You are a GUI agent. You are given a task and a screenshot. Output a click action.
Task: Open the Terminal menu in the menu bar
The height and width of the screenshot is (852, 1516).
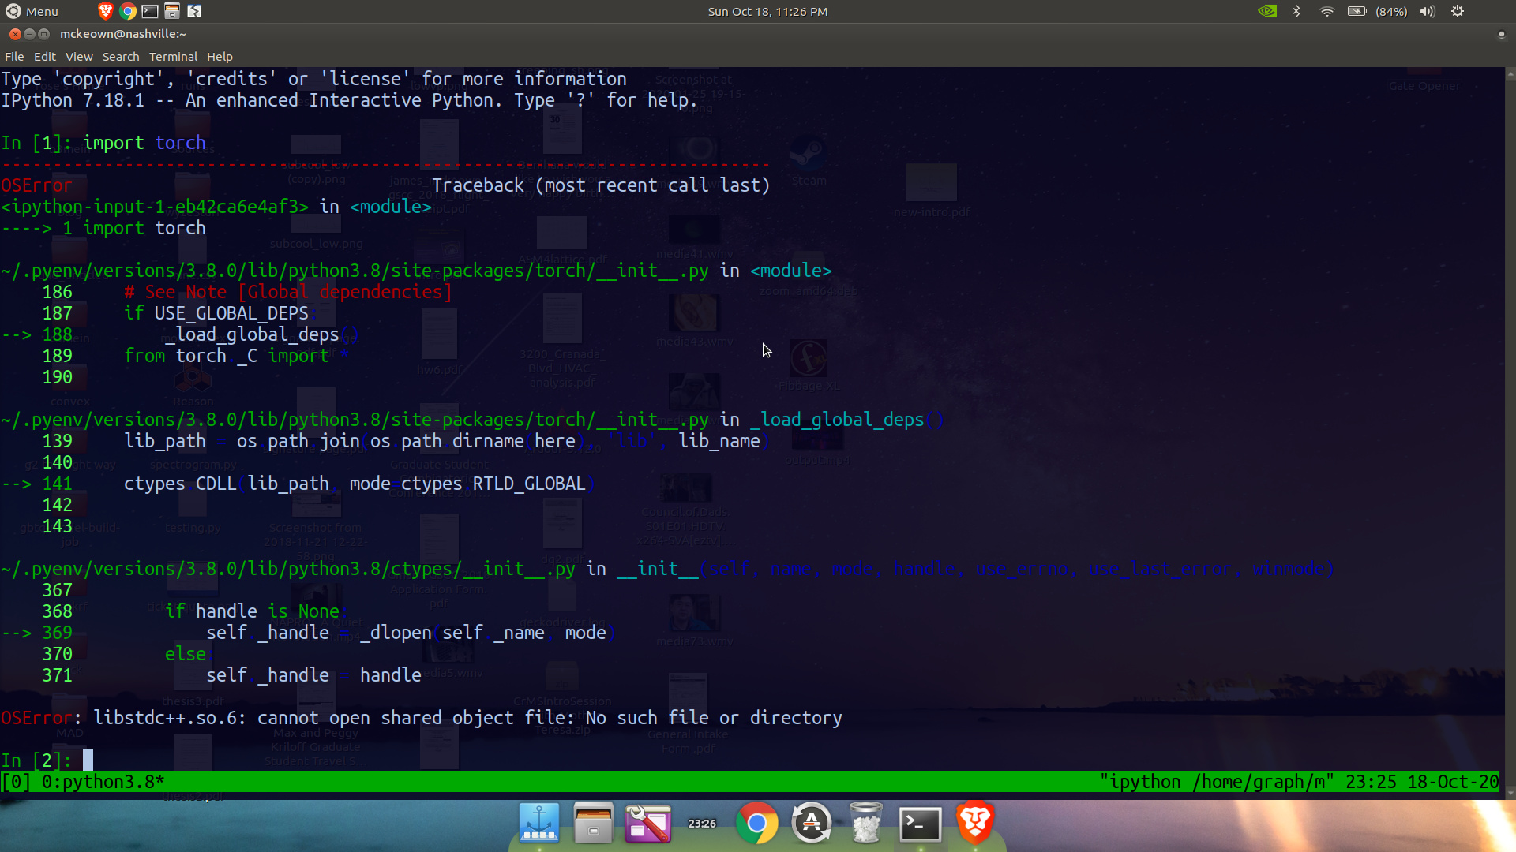click(x=173, y=57)
